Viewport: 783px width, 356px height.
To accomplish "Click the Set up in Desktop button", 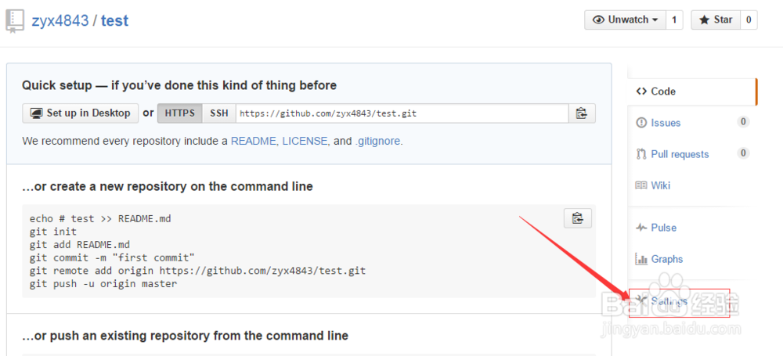I will (81, 113).
